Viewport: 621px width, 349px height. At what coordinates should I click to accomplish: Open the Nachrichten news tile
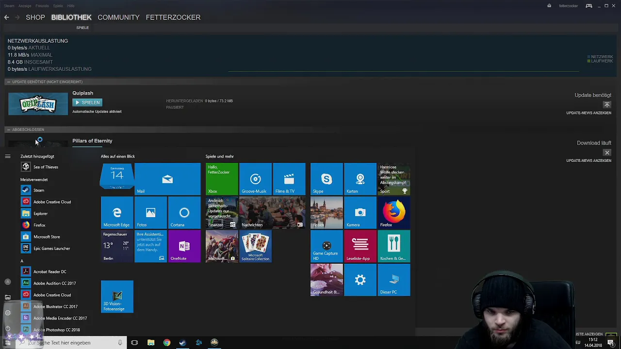(272, 213)
